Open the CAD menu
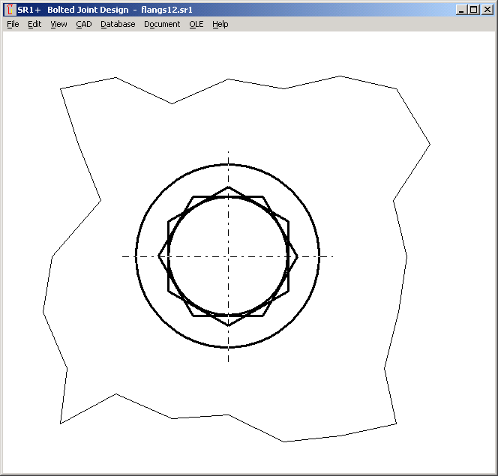Image resolution: width=498 pixels, height=476 pixels. [x=83, y=24]
